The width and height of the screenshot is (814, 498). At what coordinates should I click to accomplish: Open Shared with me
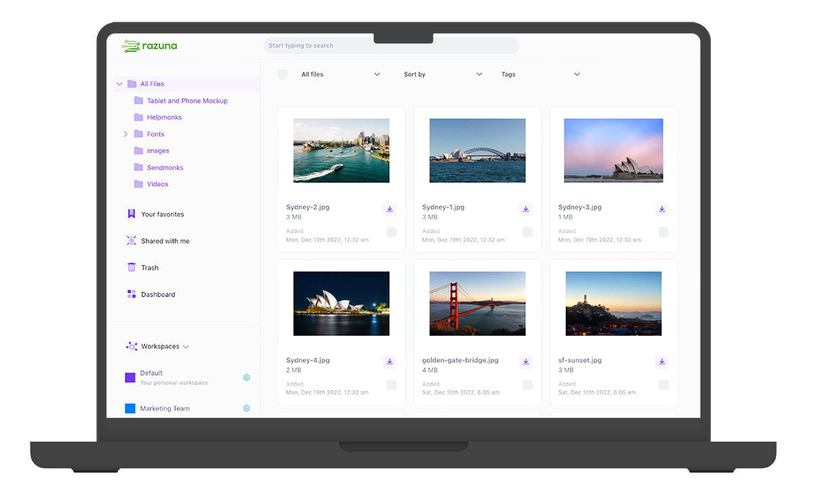click(166, 241)
